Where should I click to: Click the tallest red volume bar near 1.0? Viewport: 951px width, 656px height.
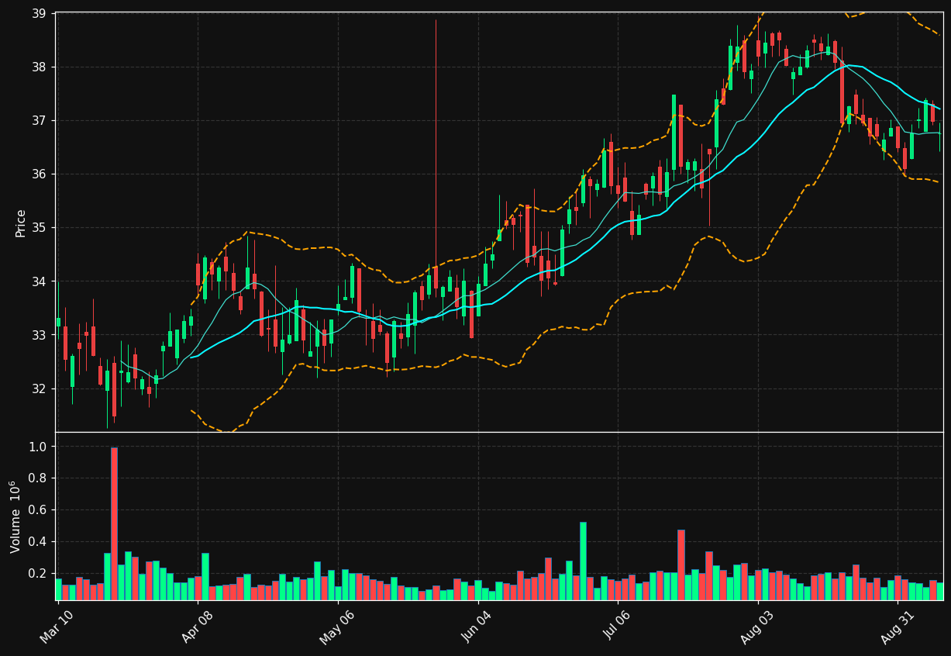pos(114,523)
